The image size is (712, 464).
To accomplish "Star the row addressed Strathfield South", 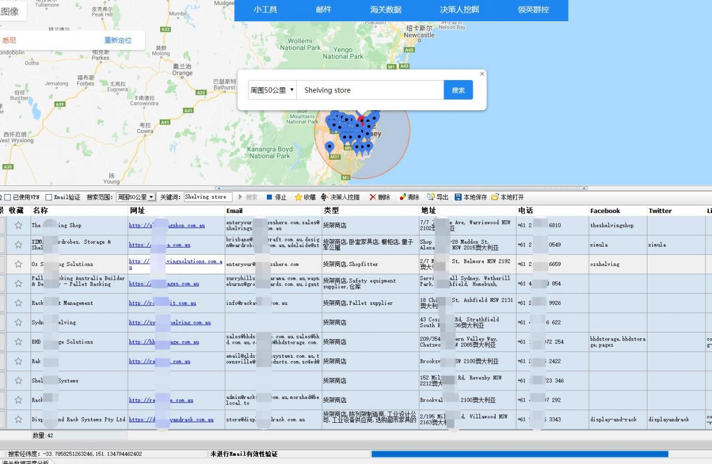I will (18, 322).
